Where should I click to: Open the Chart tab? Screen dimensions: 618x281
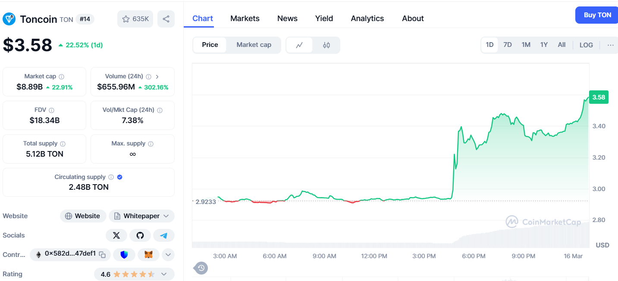[203, 19]
